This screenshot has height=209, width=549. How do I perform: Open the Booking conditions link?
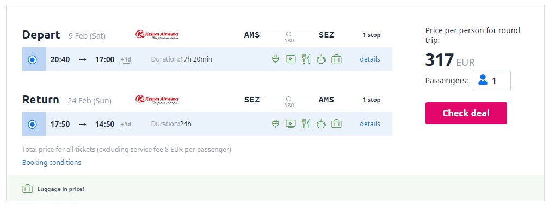click(52, 162)
